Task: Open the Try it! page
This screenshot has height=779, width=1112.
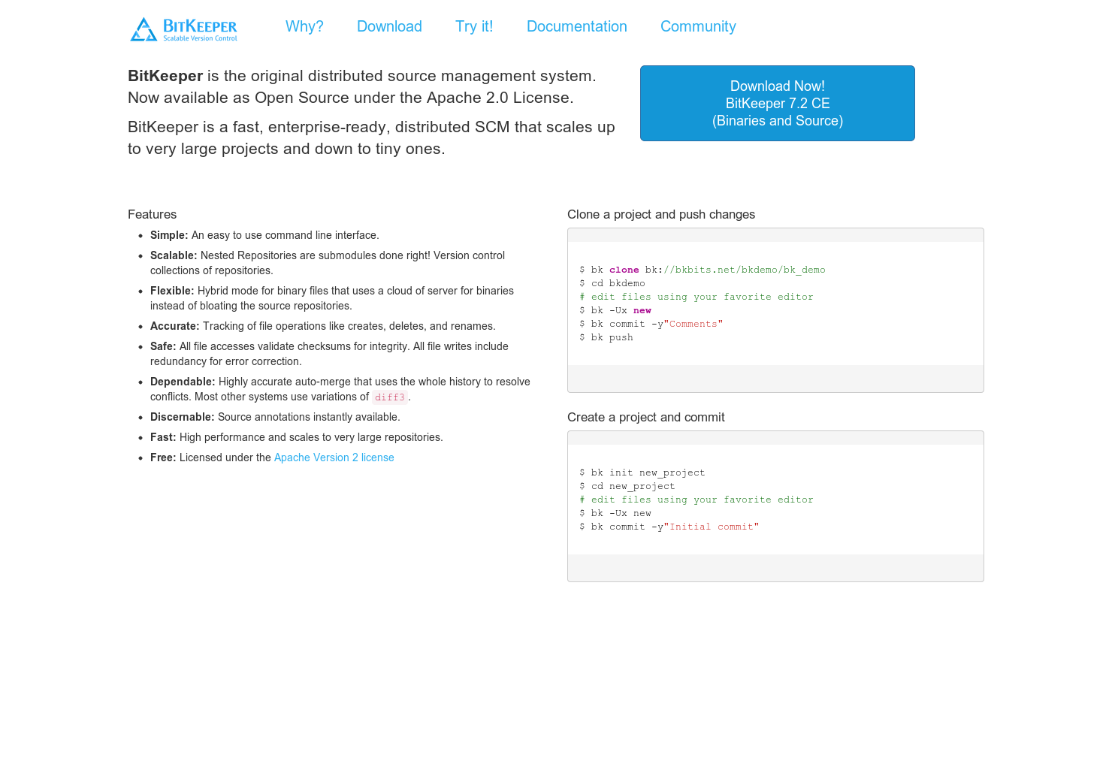Action: 474,26
